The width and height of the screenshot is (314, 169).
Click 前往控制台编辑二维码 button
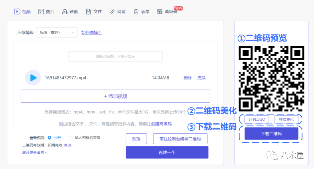click(x=180, y=139)
